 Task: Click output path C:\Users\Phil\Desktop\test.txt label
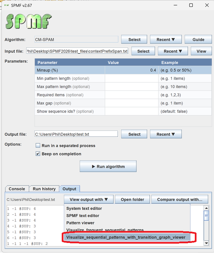pyautogui.click(x=31, y=199)
